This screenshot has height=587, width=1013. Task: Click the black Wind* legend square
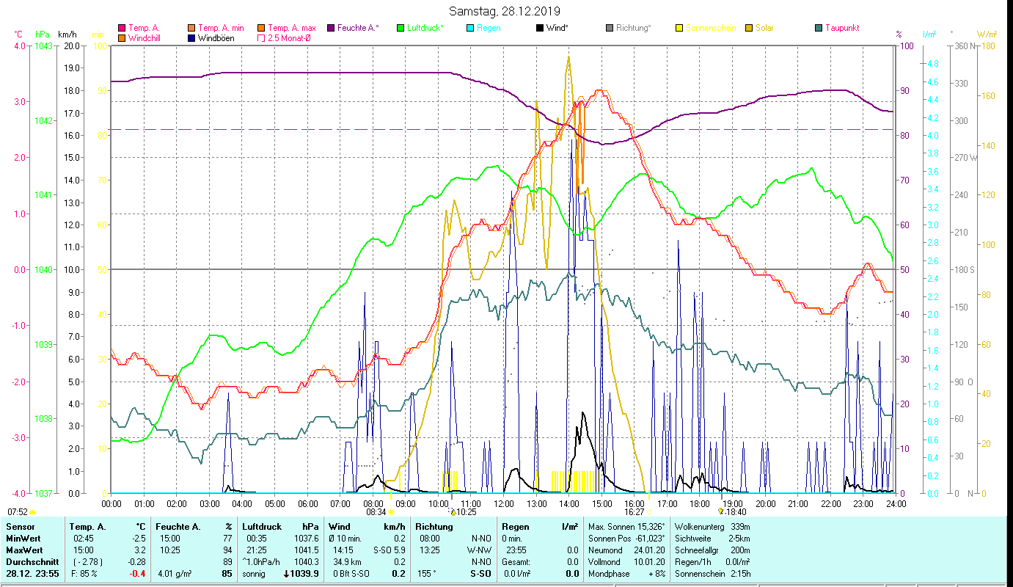tap(540, 28)
